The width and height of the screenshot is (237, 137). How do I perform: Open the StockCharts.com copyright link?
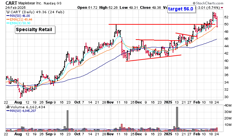click(208, 3)
